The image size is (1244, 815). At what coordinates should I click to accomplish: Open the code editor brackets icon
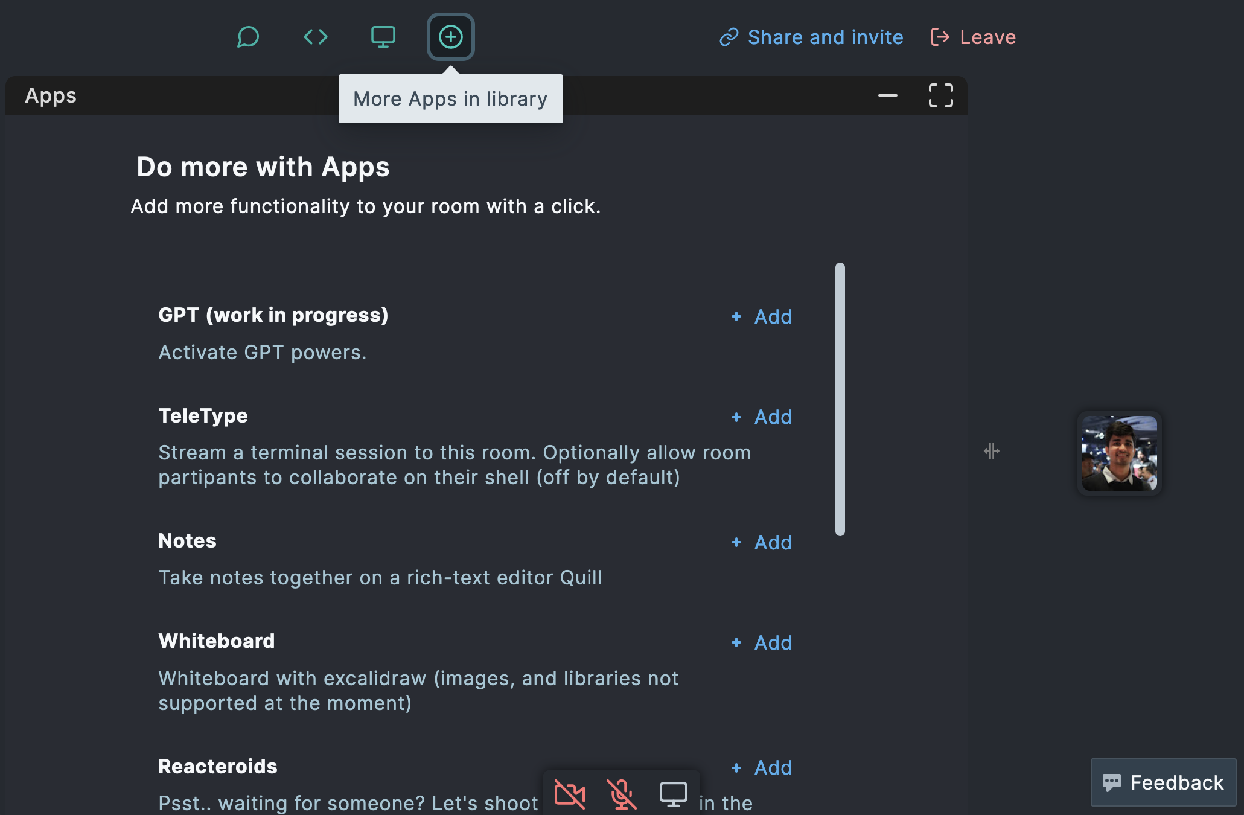[315, 37]
